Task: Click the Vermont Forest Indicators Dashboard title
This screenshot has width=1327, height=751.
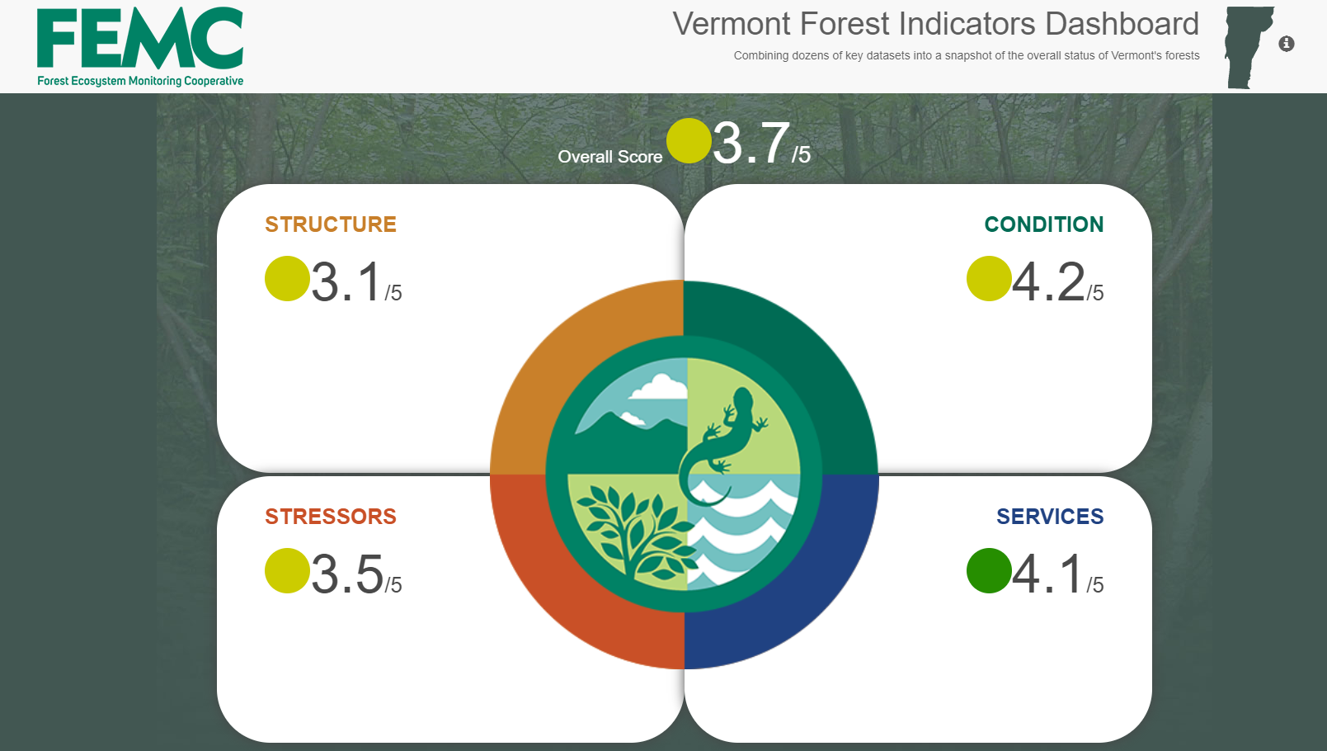Action: point(935,24)
